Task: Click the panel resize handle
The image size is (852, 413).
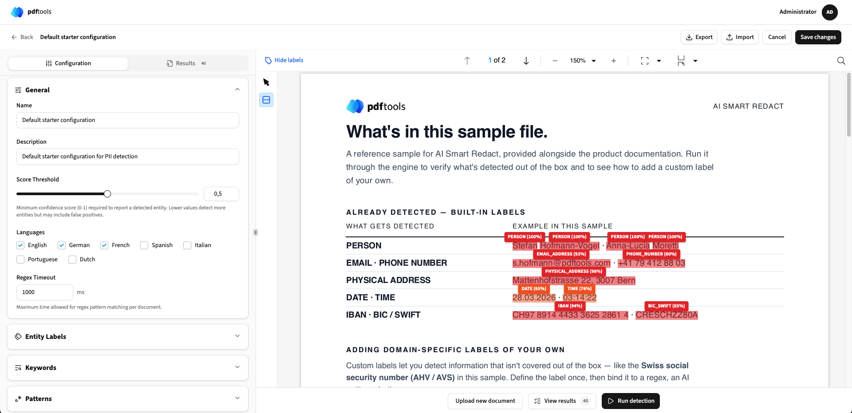Action: (x=256, y=232)
